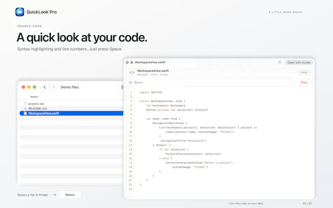The width and height of the screenshot is (333, 208).
Task: Click the WorkspaceView.swift file icon in Finder
Action: coord(25,113)
